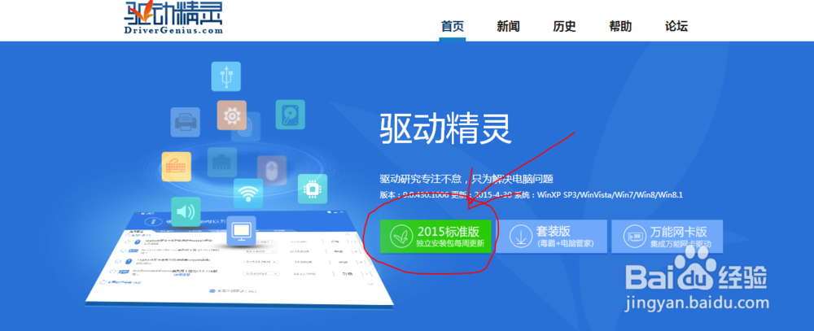
Task: Download the 万能网卡版 edition
Action: pyautogui.click(x=667, y=236)
